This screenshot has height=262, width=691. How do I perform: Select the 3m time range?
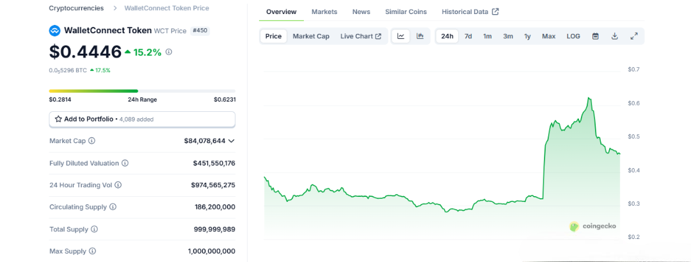[508, 36]
